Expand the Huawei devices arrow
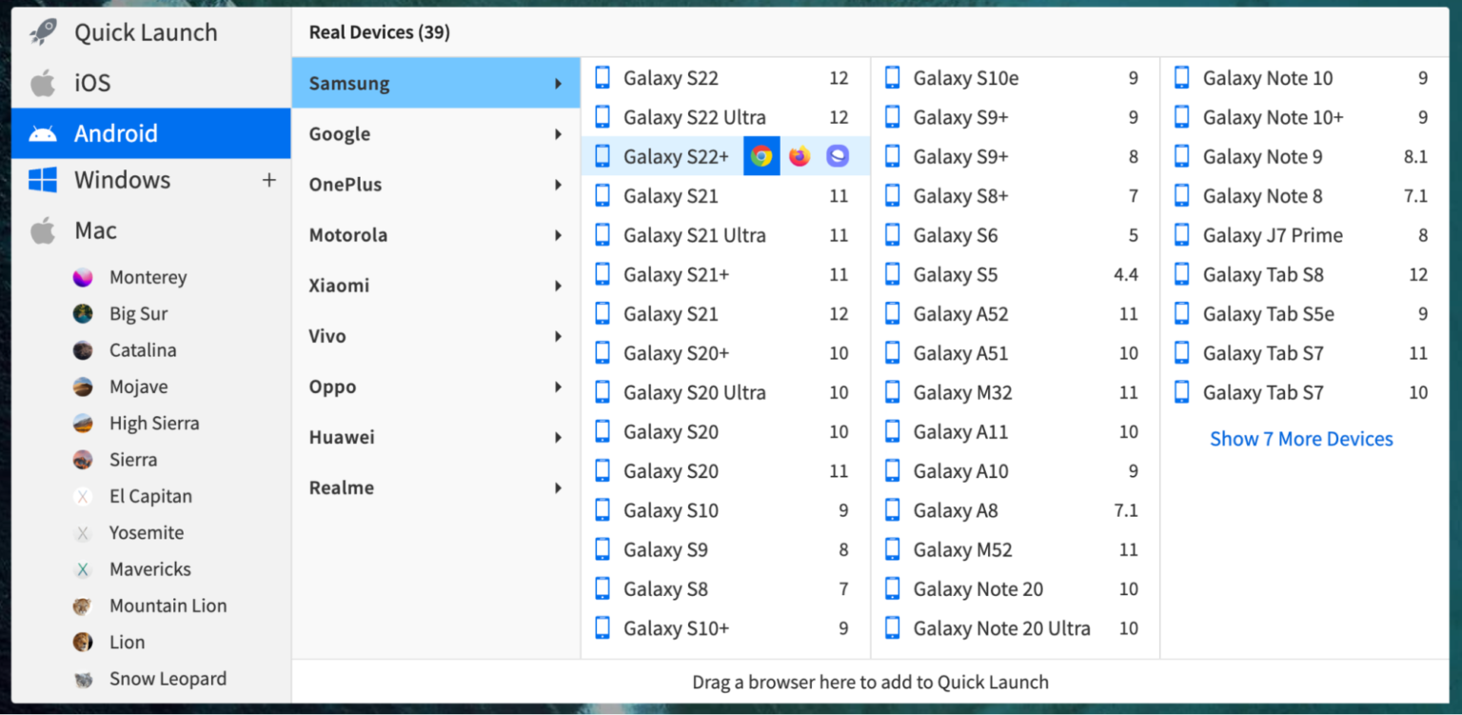This screenshot has height=715, width=1462. [x=556, y=437]
